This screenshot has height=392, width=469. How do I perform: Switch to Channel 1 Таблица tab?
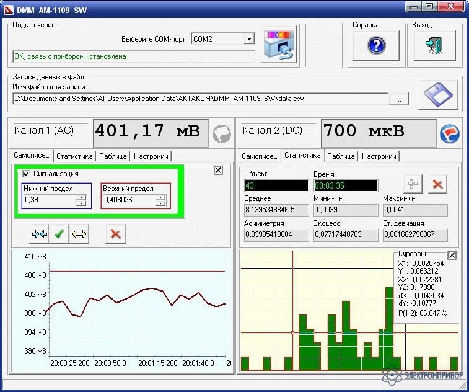click(x=114, y=156)
